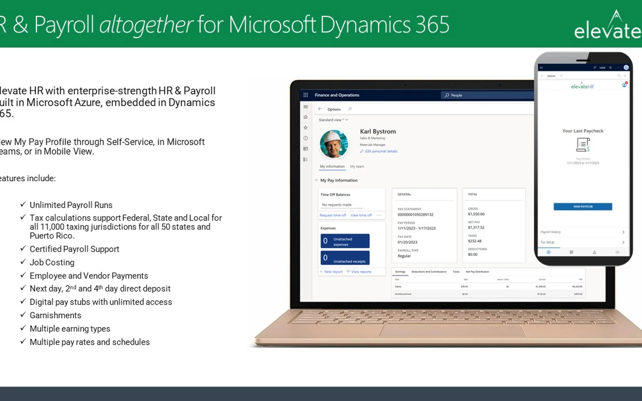Viewport: 642px width, 401px height.
Task: Open Payroll History row on the phone
Action: point(583,232)
